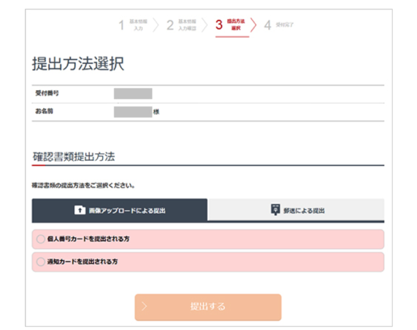Click the red step 3 number
Viewport: 417px width, 330px height.
click(219, 26)
